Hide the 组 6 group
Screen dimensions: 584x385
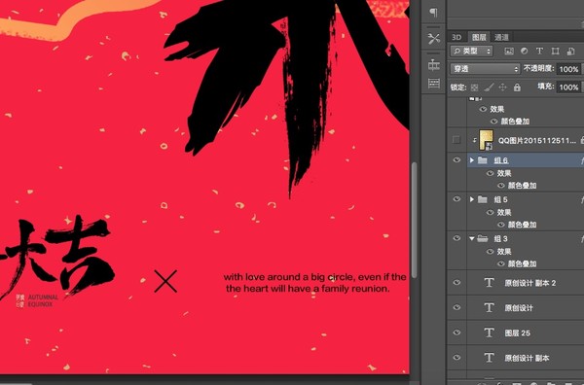pos(456,160)
